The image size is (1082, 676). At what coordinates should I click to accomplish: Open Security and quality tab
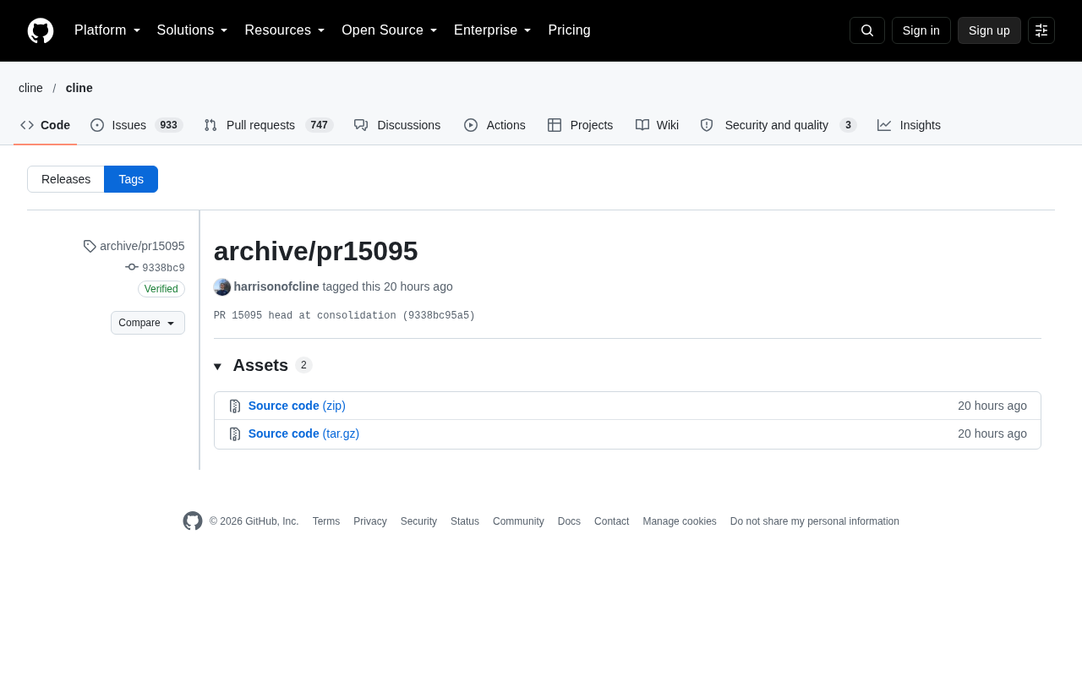coord(779,125)
